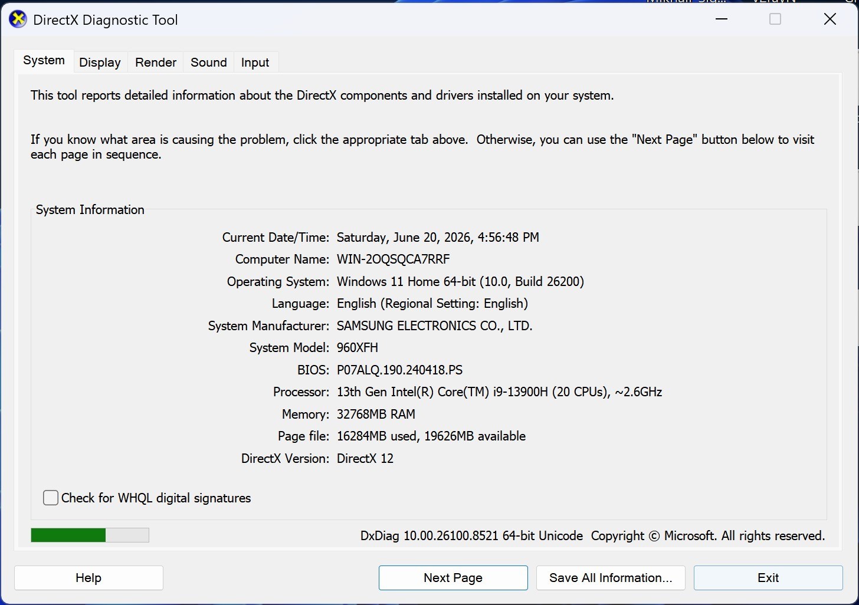This screenshot has width=859, height=605.
Task: Open the Render tab
Action: click(156, 63)
